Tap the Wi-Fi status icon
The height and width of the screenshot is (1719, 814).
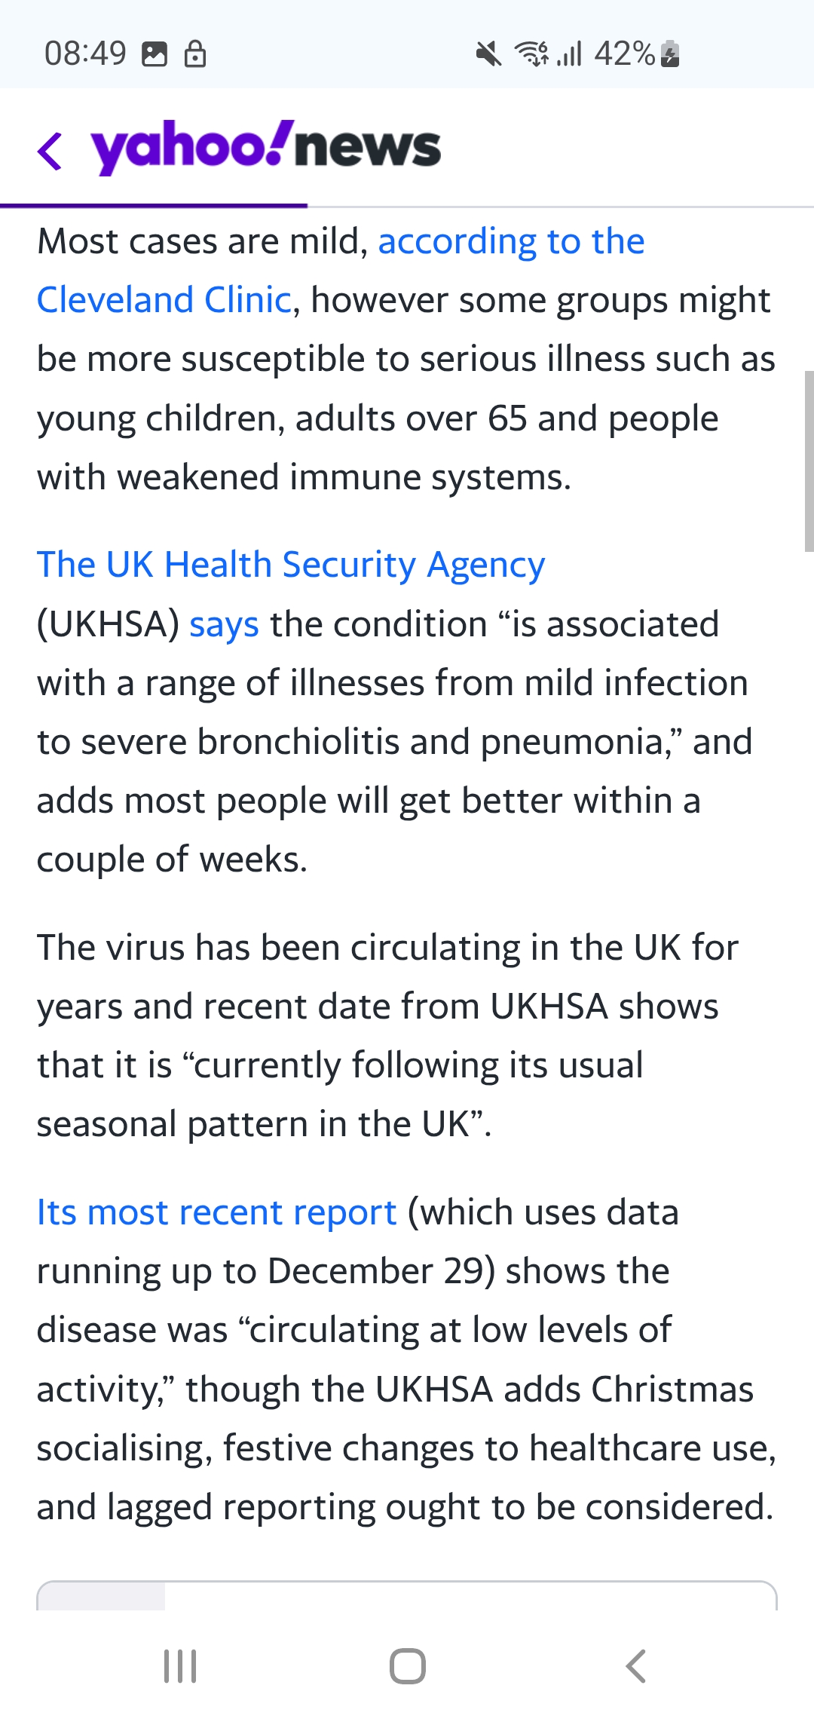click(x=531, y=54)
